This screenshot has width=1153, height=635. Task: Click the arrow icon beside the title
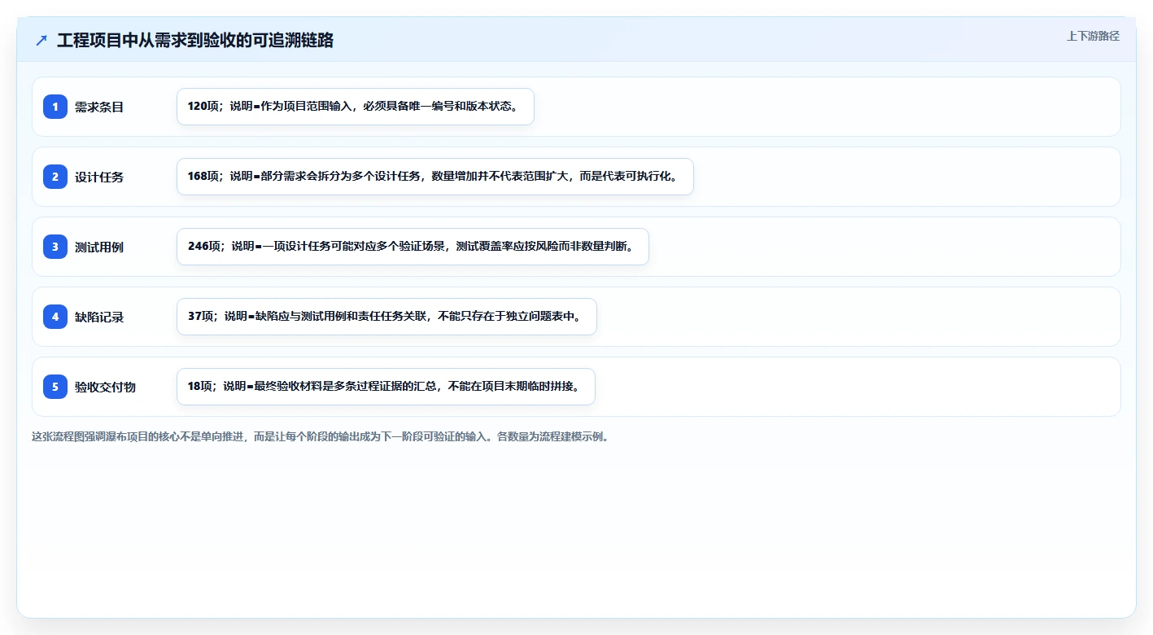(x=41, y=40)
